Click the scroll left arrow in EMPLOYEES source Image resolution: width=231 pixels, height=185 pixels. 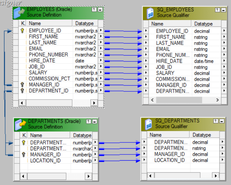22,103
